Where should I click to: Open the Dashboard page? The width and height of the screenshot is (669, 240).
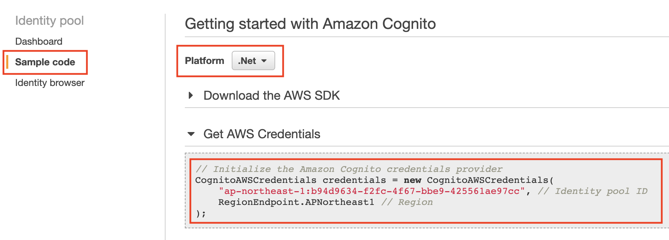tap(39, 41)
